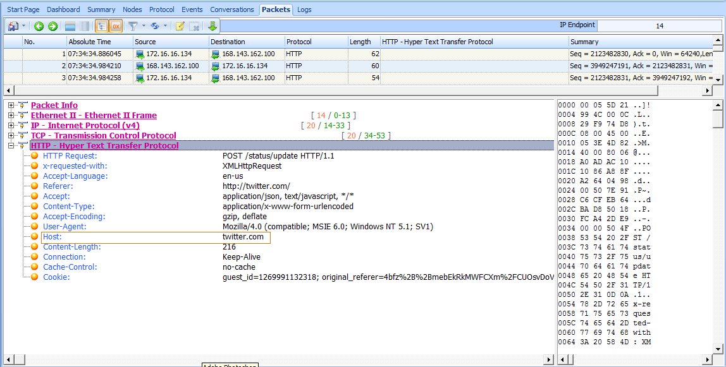Select the Host: twitter.com field
This screenshot has width=726, height=367.
point(156,237)
